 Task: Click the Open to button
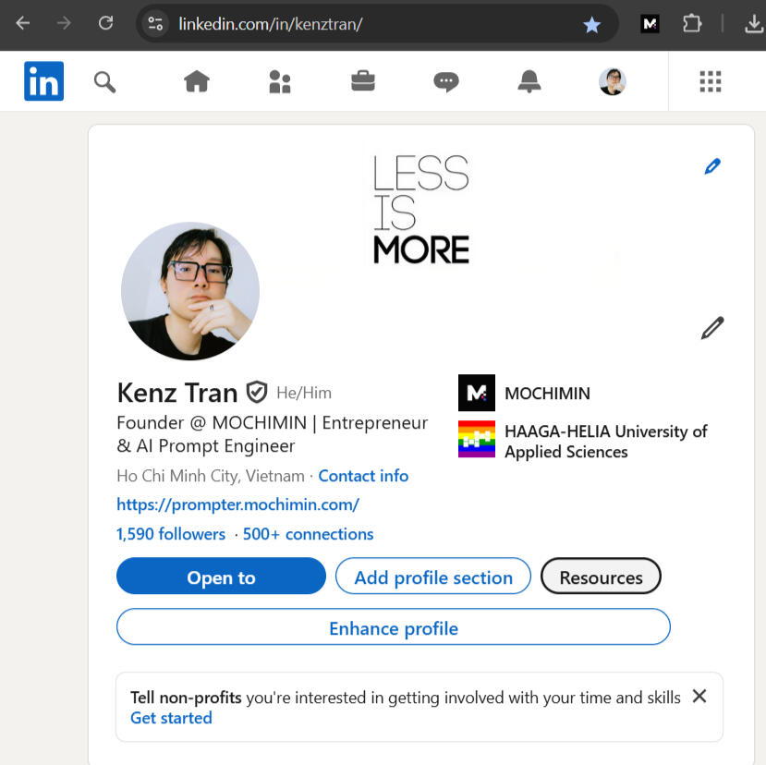[x=221, y=577]
